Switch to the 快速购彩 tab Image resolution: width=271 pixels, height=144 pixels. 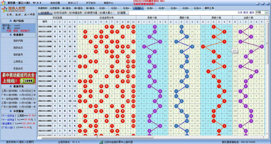click(43, 8)
